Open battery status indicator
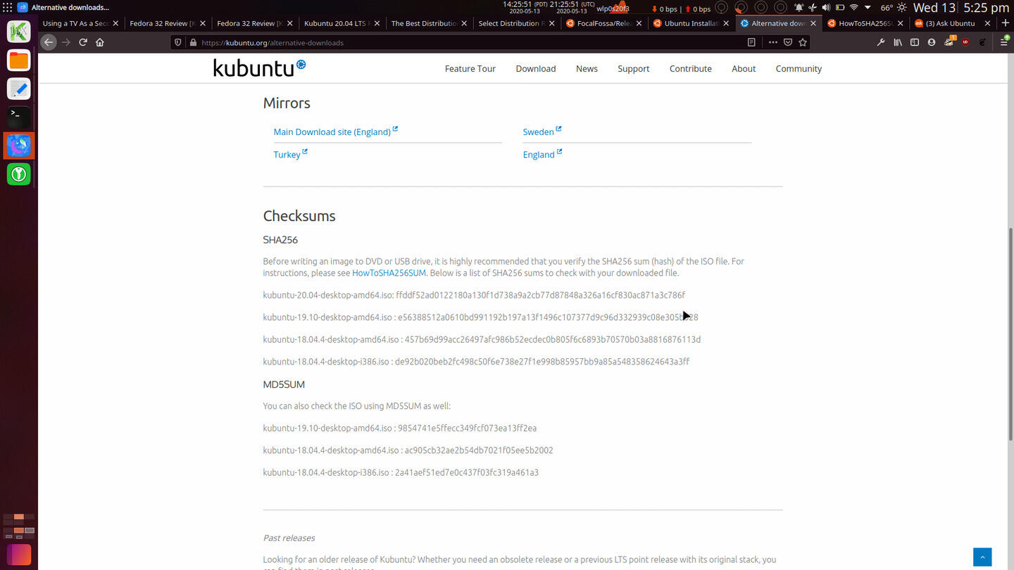Screen dimensions: 1014x570 point(840,8)
